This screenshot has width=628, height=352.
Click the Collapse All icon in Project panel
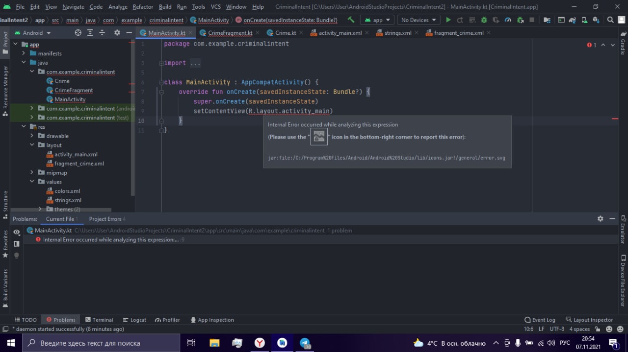(x=102, y=33)
